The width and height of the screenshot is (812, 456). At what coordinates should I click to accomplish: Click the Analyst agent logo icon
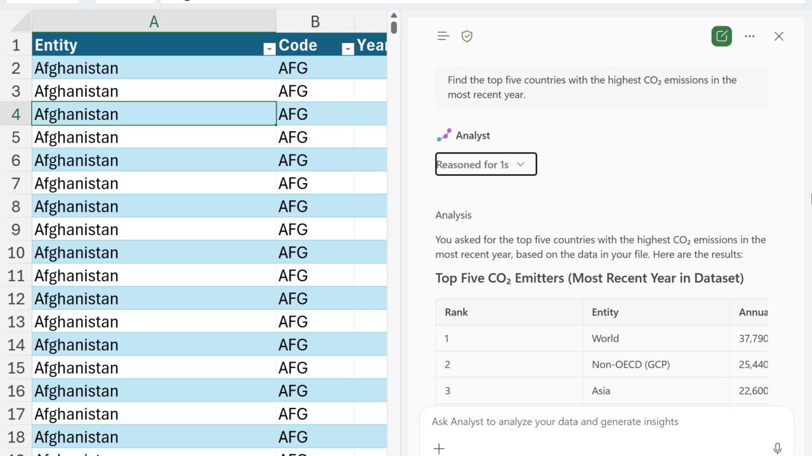tap(443, 136)
